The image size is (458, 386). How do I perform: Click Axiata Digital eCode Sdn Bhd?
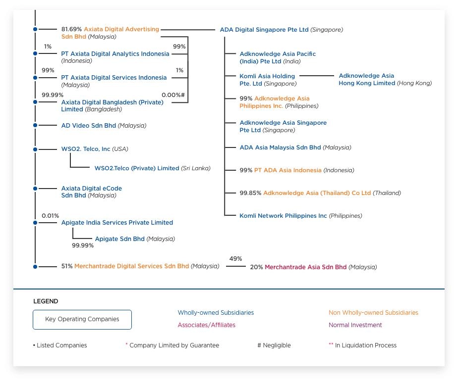coord(91,192)
